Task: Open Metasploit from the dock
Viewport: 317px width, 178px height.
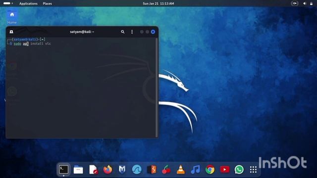Action: click(x=122, y=170)
